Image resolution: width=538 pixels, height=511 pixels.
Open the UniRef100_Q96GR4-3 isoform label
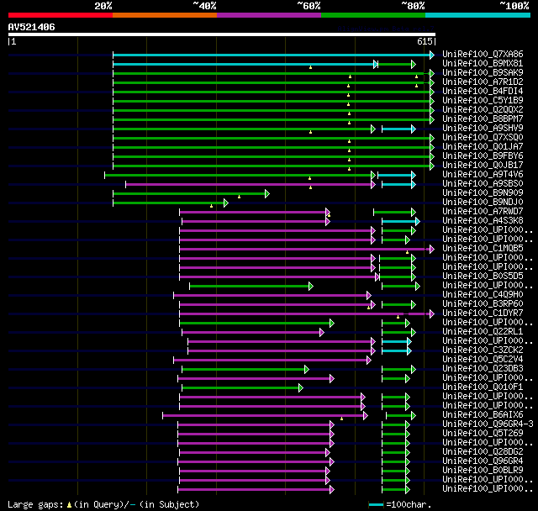pos(488,424)
